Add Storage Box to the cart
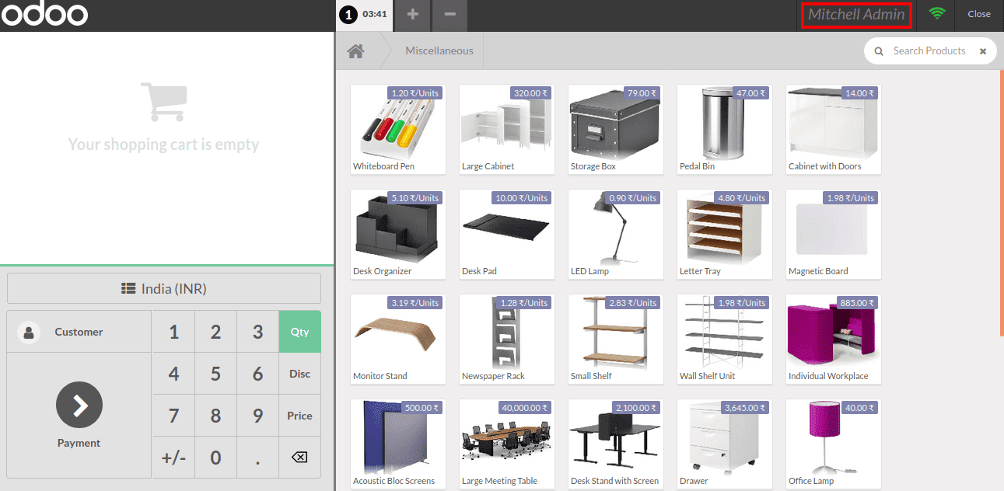1004x491 pixels. point(616,129)
